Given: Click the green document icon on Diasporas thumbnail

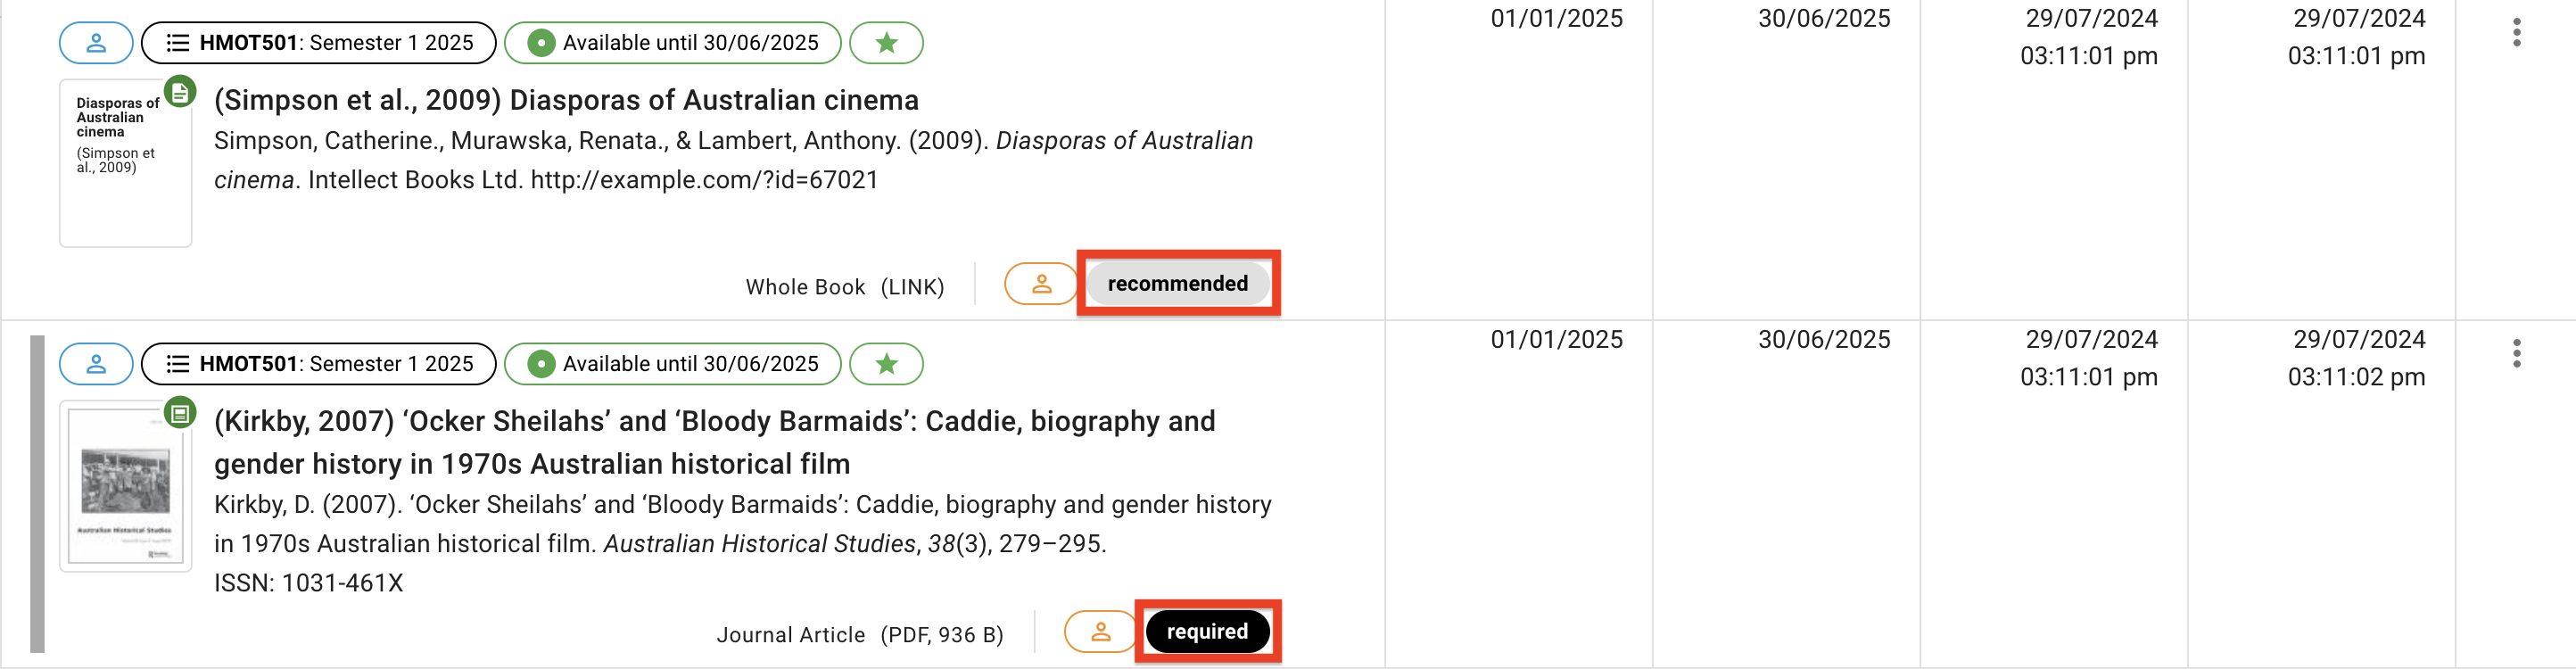Looking at the screenshot, I should (x=178, y=92).
